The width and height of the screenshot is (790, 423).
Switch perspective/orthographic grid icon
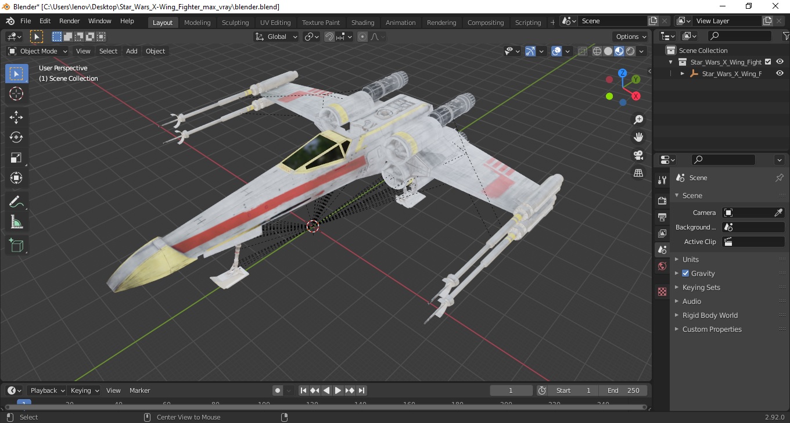638,173
